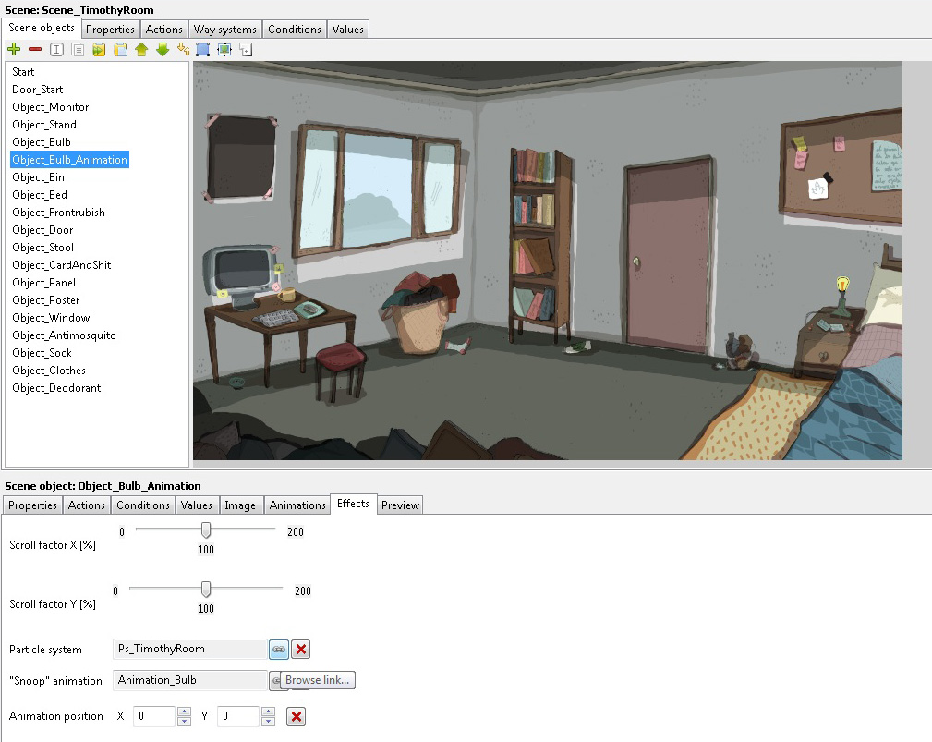The image size is (932, 742).
Task: Select Object_Monitor in the scene objects list
Action: (x=51, y=107)
